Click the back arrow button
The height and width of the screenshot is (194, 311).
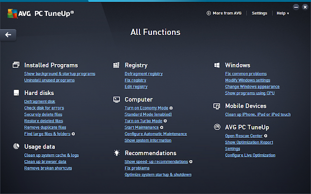(x=8, y=34)
